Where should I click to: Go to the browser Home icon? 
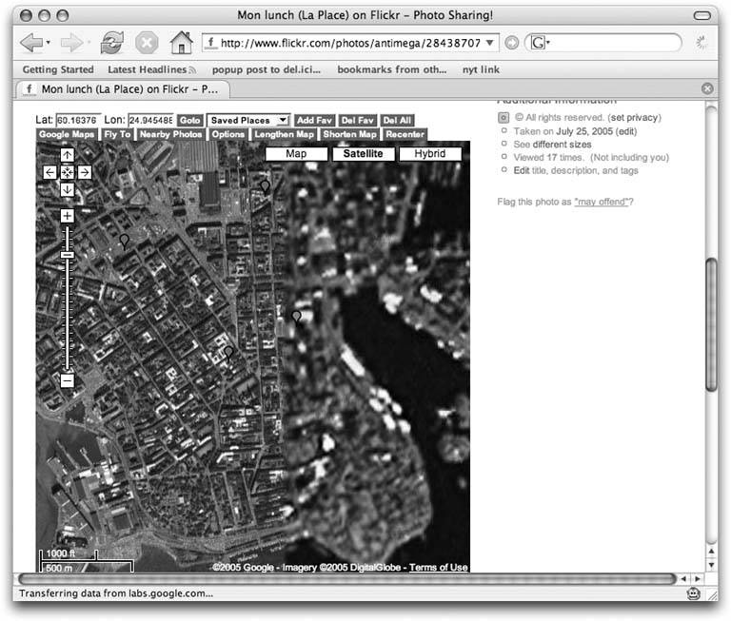(x=180, y=43)
